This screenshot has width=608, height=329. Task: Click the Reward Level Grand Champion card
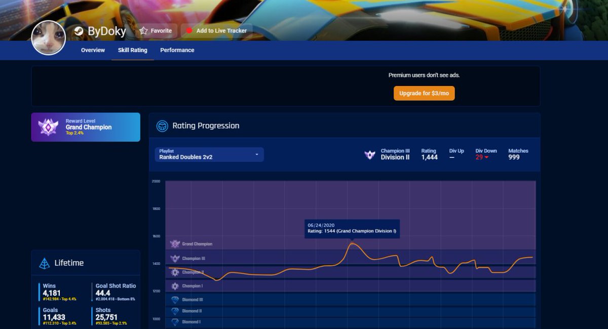(86, 127)
